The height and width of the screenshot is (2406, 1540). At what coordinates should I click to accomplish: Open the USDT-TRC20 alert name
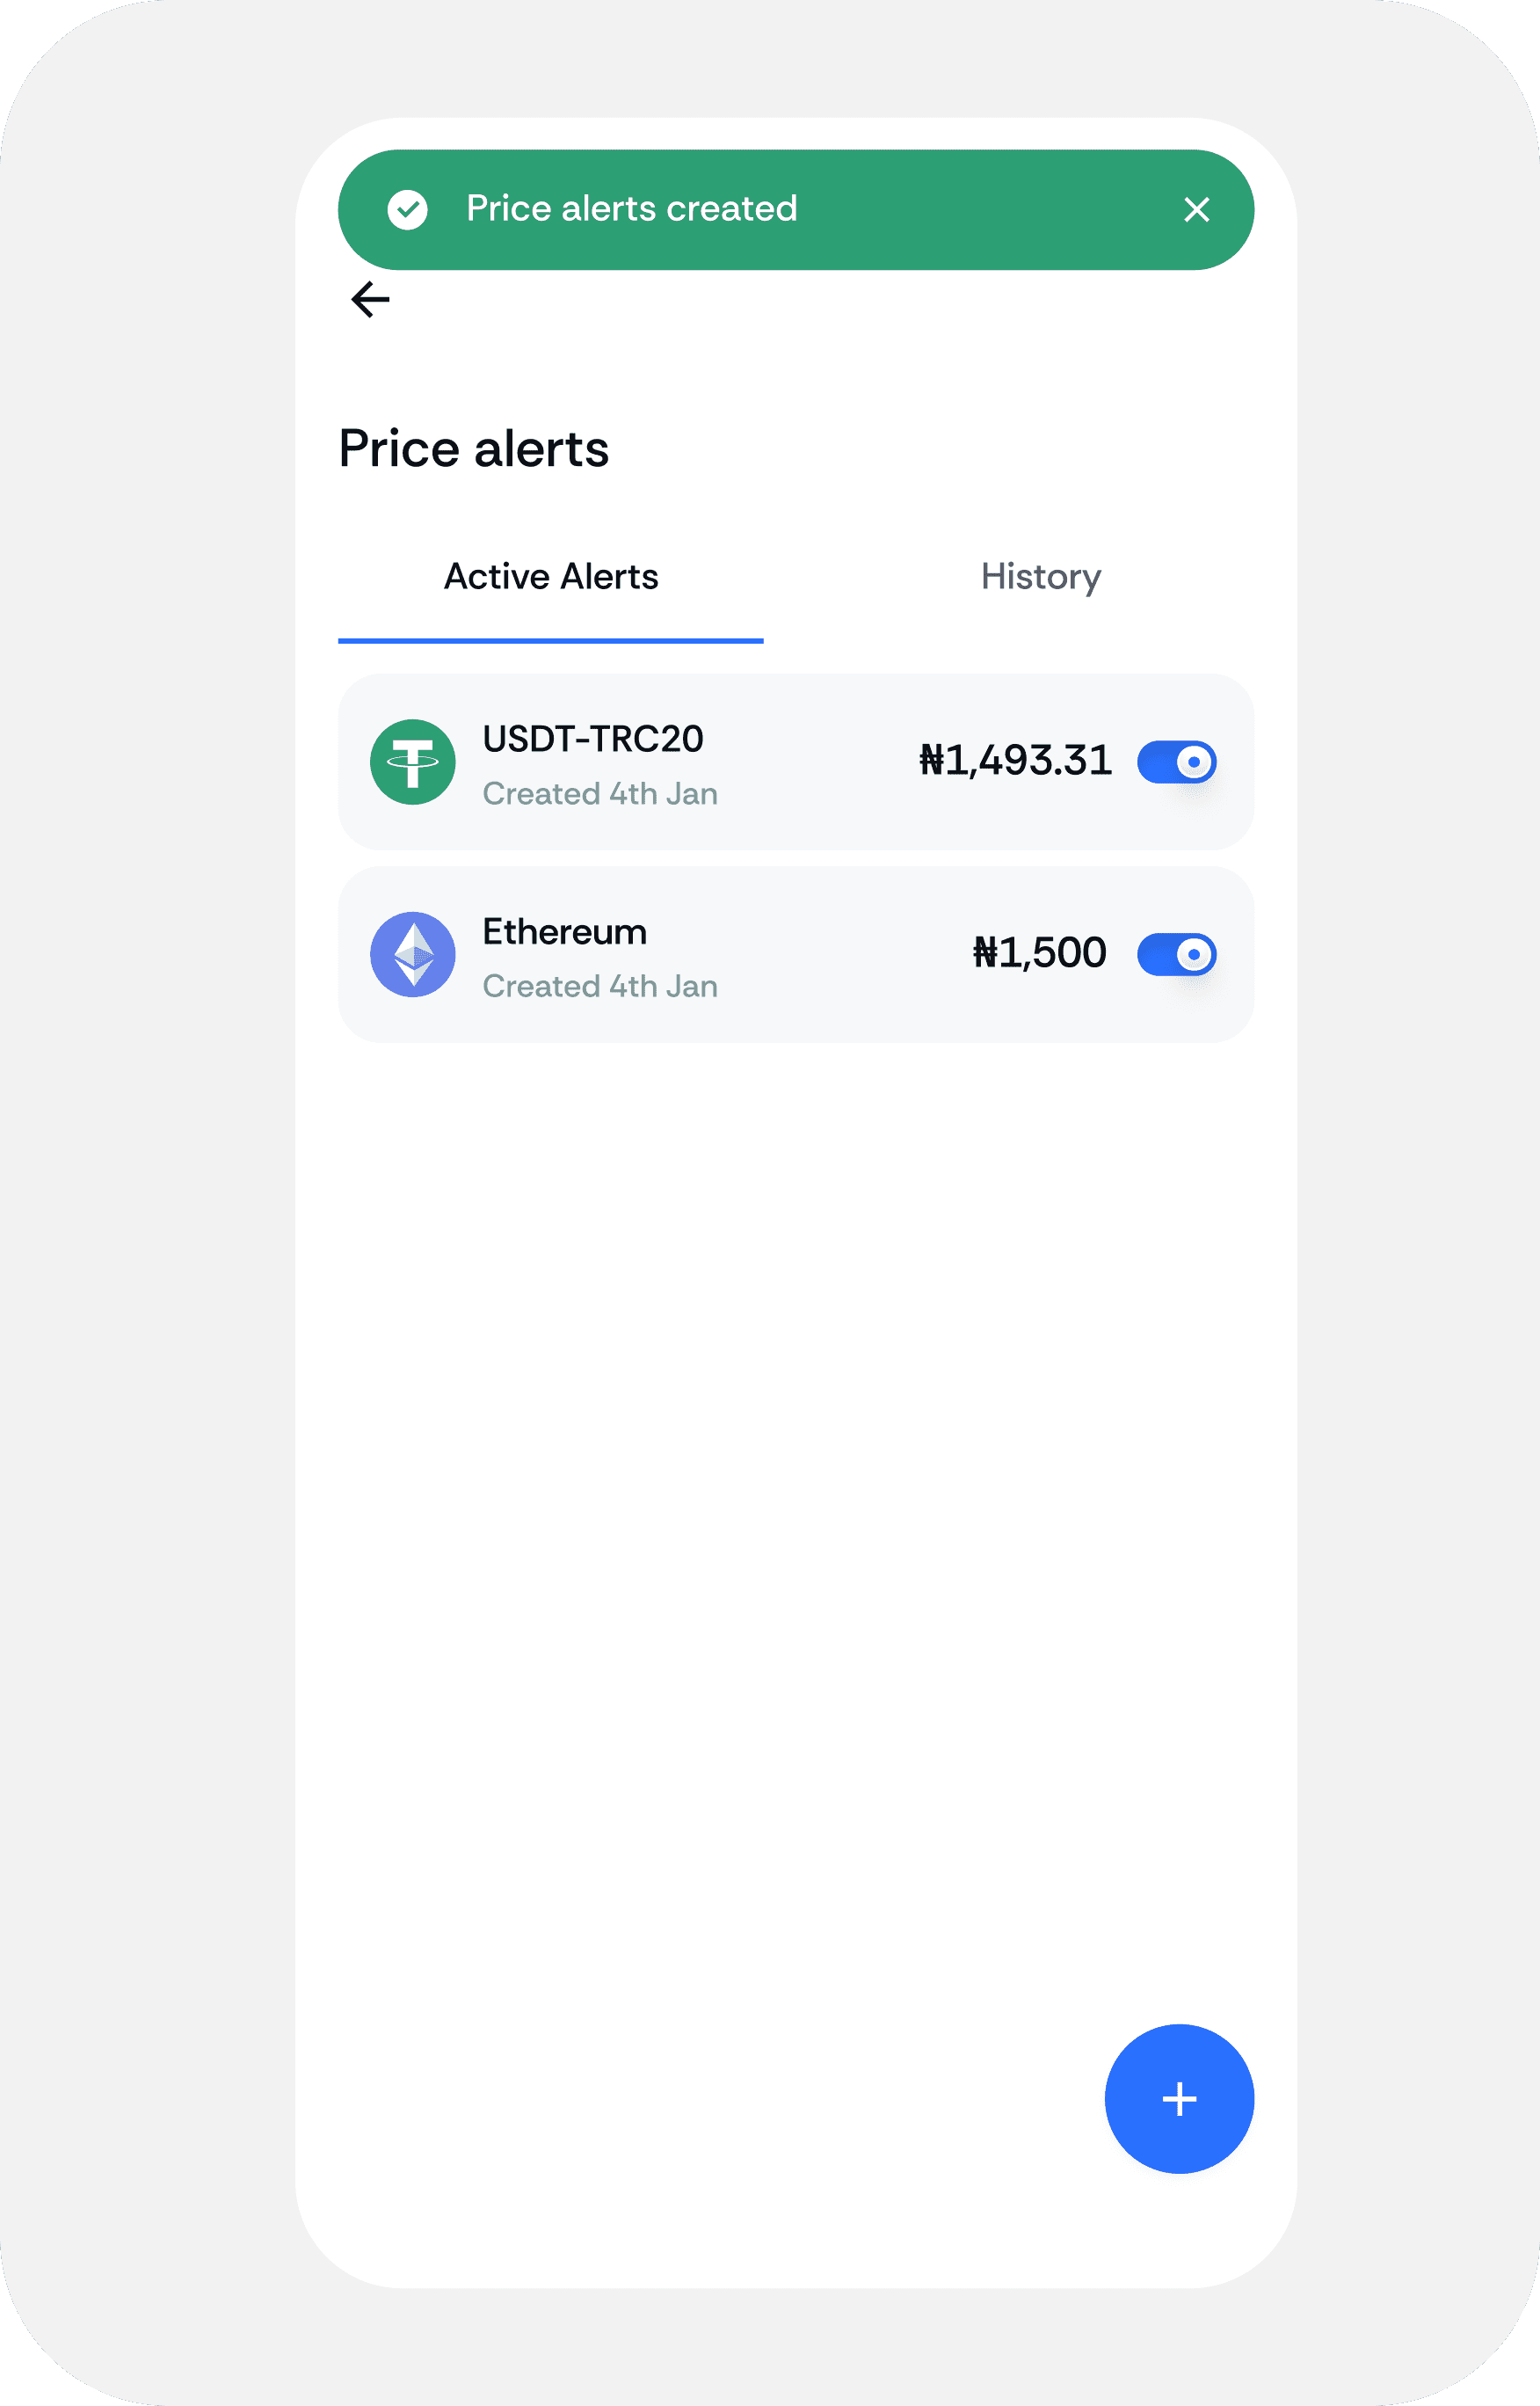coord(593,739)
